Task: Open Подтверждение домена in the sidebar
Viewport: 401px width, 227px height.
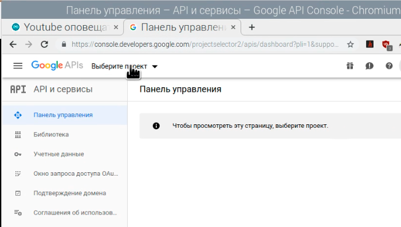Action: tap(64, 193)
